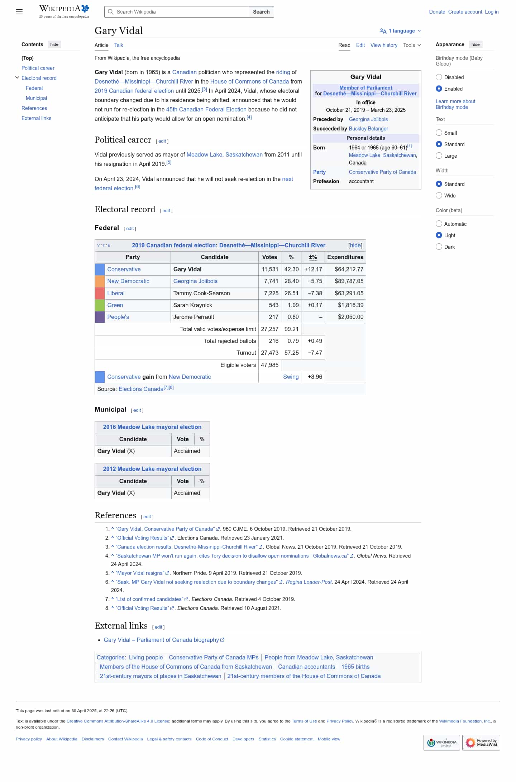The height and width of the screenshot is (782, 516).
Task: Click the Search button
Action: click(x=261, y=12)
